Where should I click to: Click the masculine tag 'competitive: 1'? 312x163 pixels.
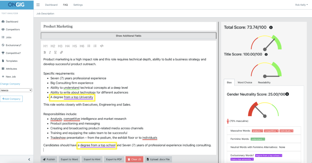click(x=271, y=131)
